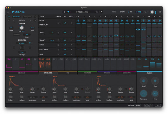Screen dimensions: 168x117
Task: Open ENV AMP Retrig Source dropdown
Action: (x=33, y=97)
